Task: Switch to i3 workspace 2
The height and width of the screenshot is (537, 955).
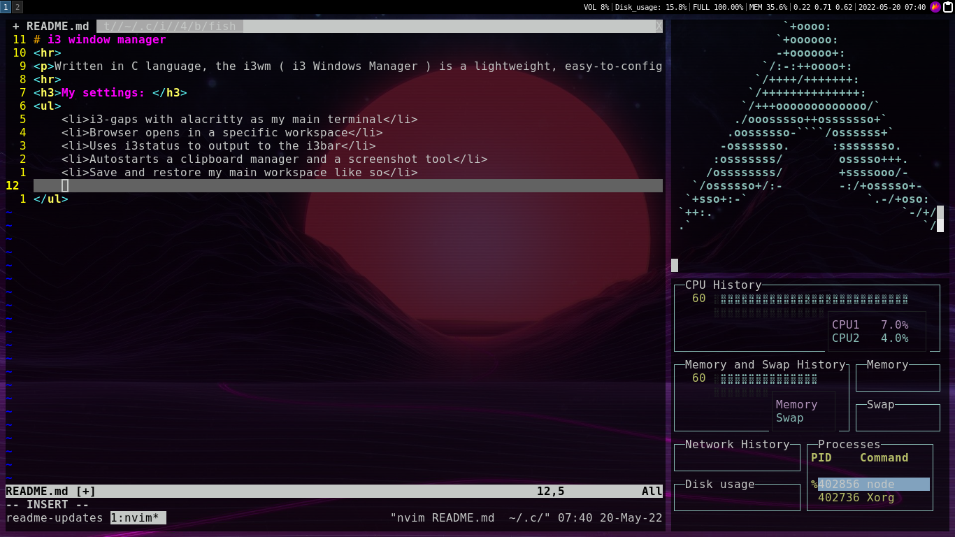Action: [x=17, y=7]
